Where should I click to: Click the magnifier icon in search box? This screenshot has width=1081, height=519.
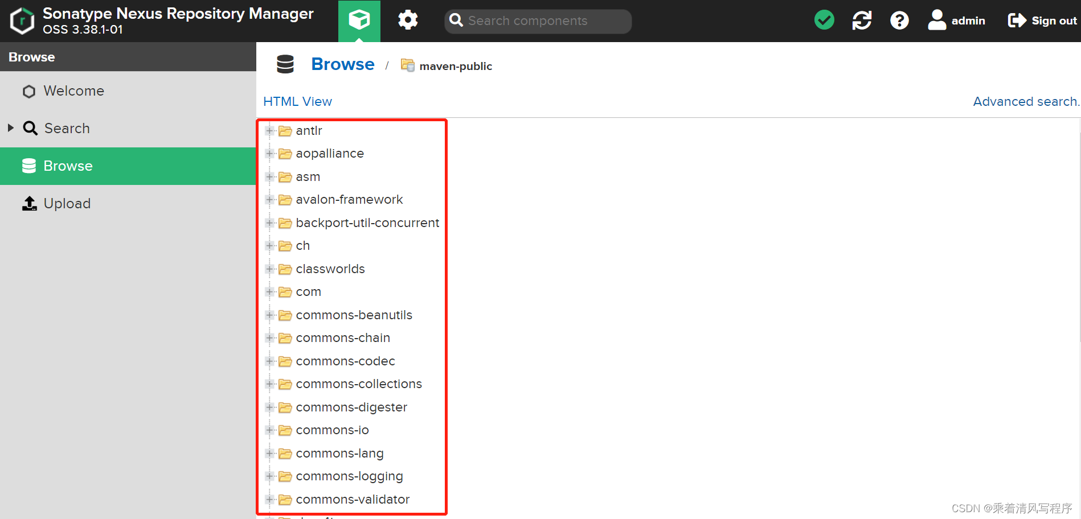point(456,20)
